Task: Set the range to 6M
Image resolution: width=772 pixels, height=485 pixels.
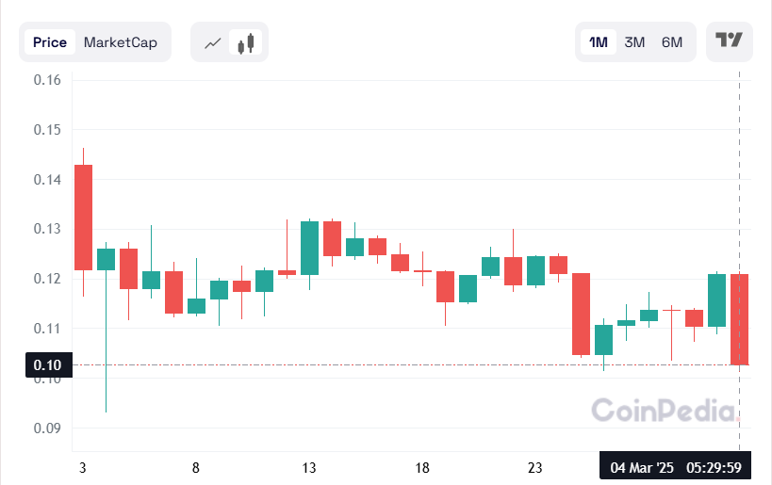Action: click(671, 42)
